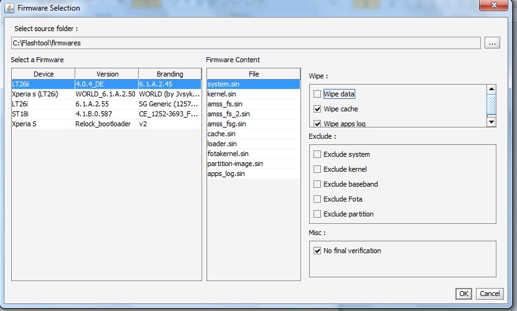The height and width of the screenshot is (311, 517).
Task: Click the Relock_bootloader version cell
Action: 106,124
